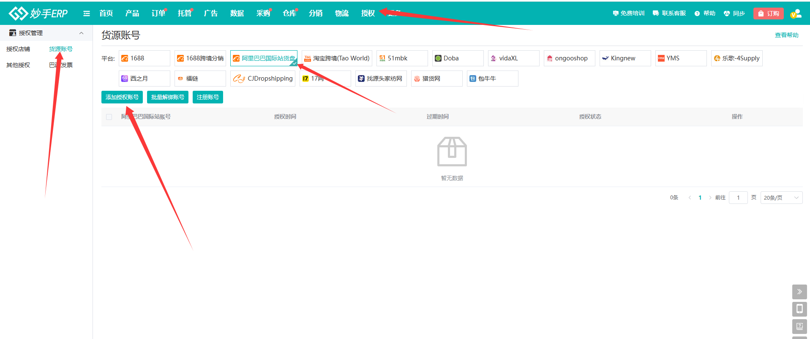
Task: Open 免费培训 in the header
Action: 629,14
